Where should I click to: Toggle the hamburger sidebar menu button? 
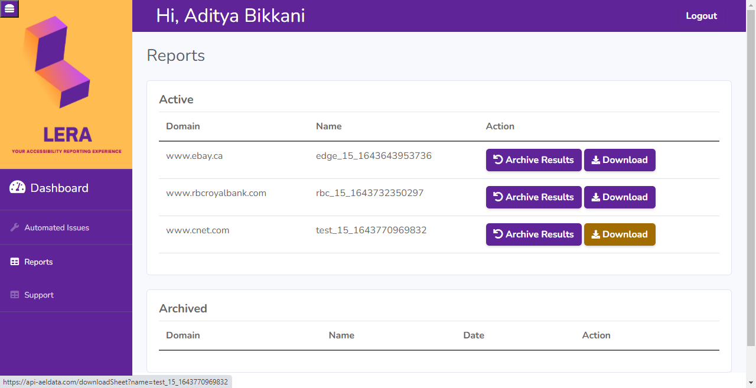tap(9, 8)
